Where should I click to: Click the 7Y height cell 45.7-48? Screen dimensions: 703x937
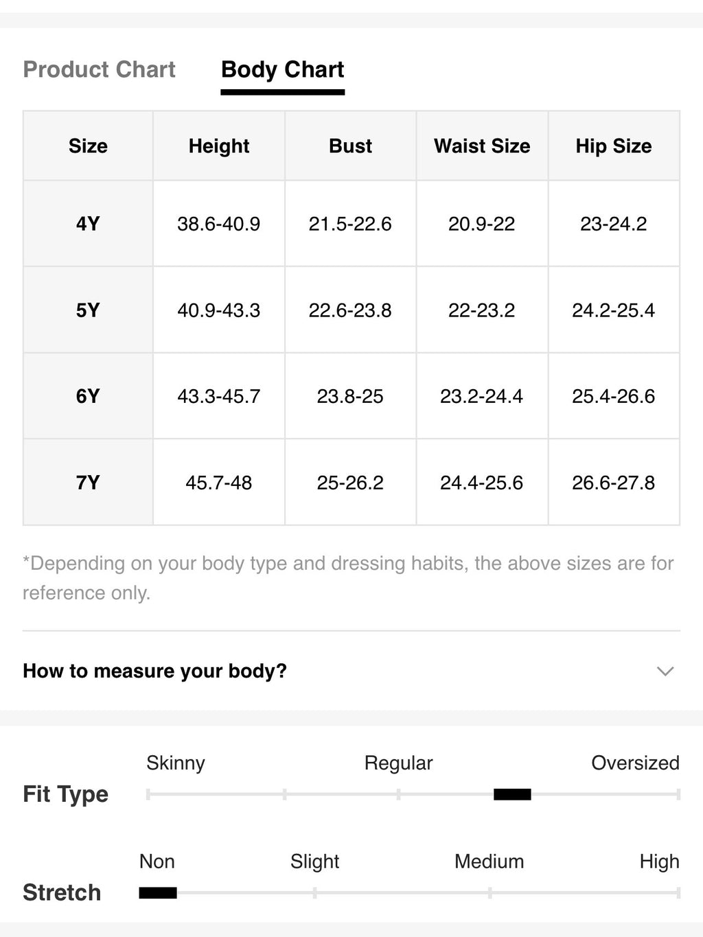(219, 483)
